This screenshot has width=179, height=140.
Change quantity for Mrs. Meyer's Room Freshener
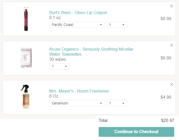[x=117, y=103]
